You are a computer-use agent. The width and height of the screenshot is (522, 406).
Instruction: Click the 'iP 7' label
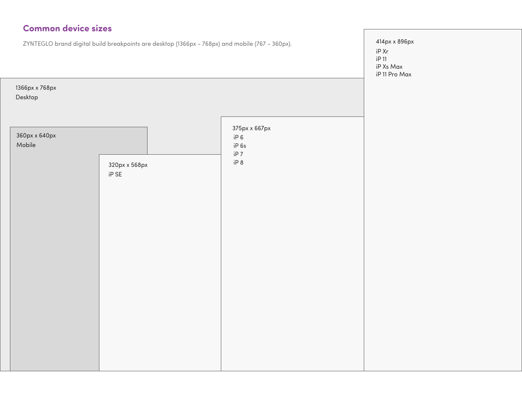238,154
